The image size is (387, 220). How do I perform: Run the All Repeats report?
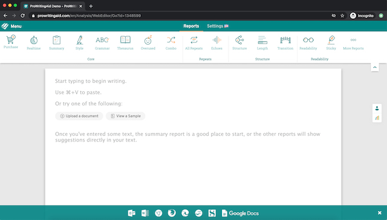[x=193, y=43]
